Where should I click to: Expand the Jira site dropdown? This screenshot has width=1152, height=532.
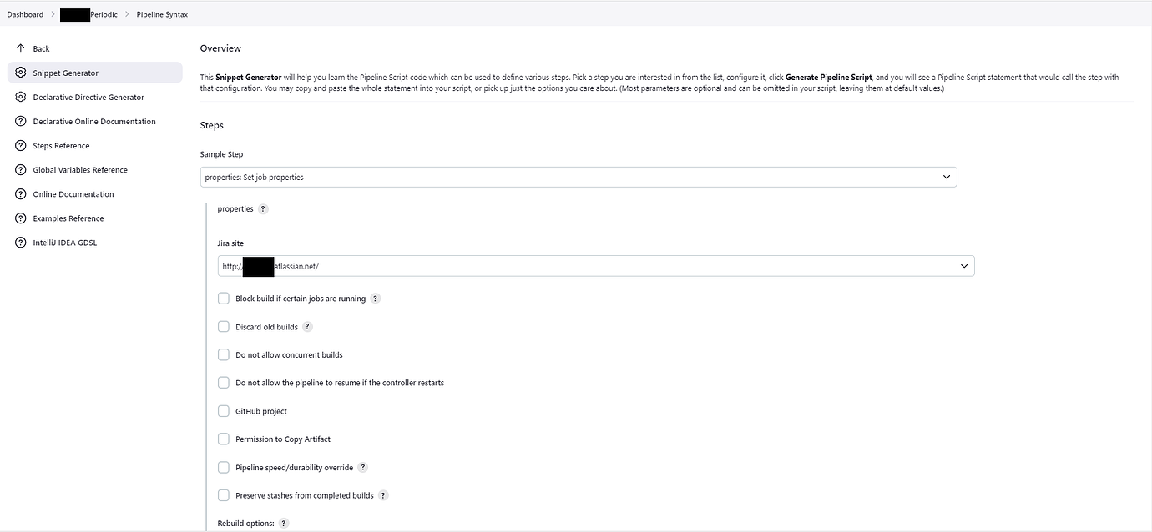tap(595, 266)
